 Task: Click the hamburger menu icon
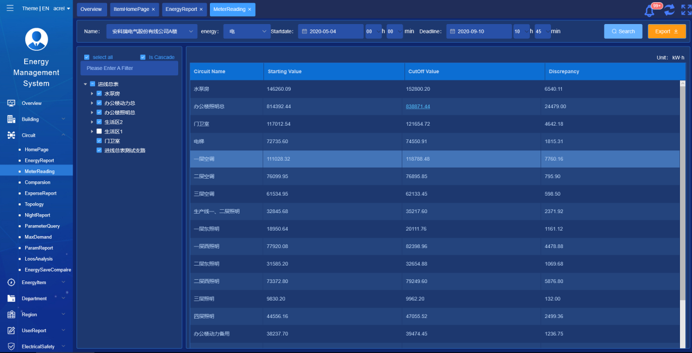point(10,8)
